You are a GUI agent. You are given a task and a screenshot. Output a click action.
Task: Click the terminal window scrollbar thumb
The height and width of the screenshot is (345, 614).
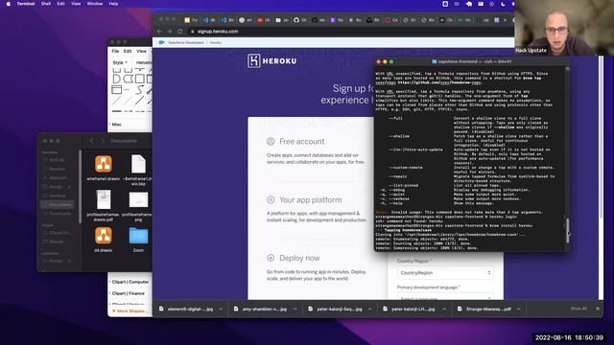coord(567,231)
